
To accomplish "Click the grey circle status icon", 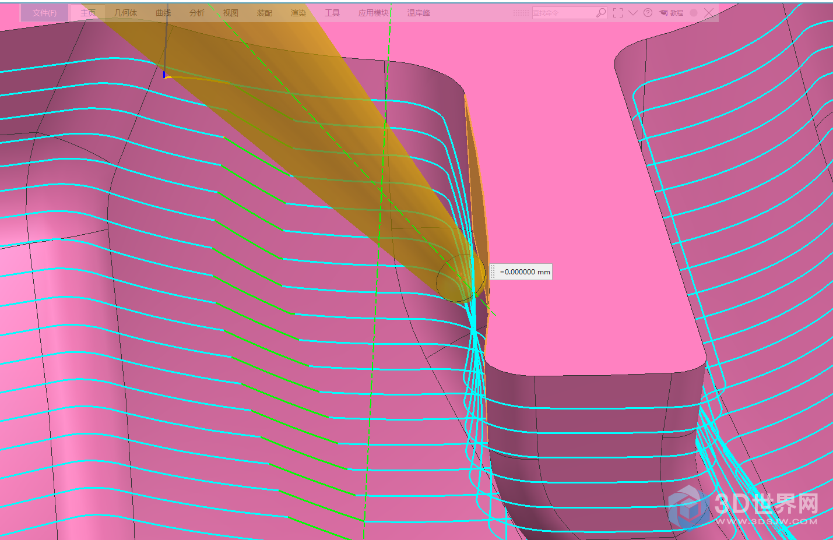I will coord(694,13).
